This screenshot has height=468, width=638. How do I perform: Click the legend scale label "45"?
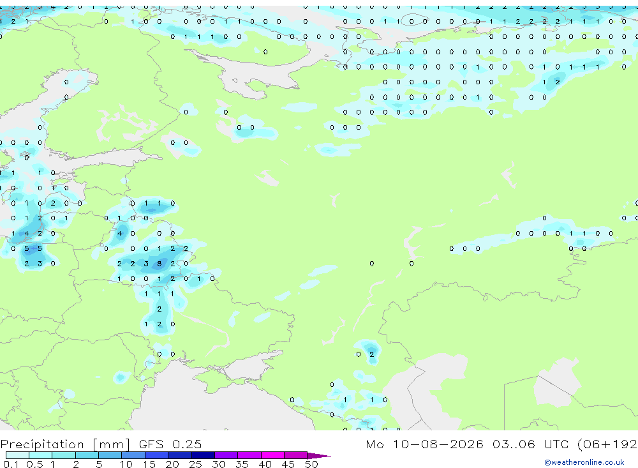click(288, 464)
